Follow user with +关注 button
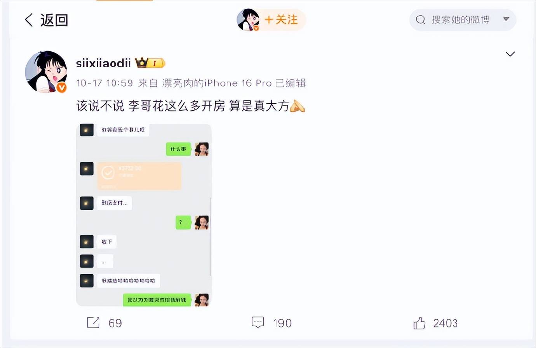536x348 pixels. click(281, 19)
